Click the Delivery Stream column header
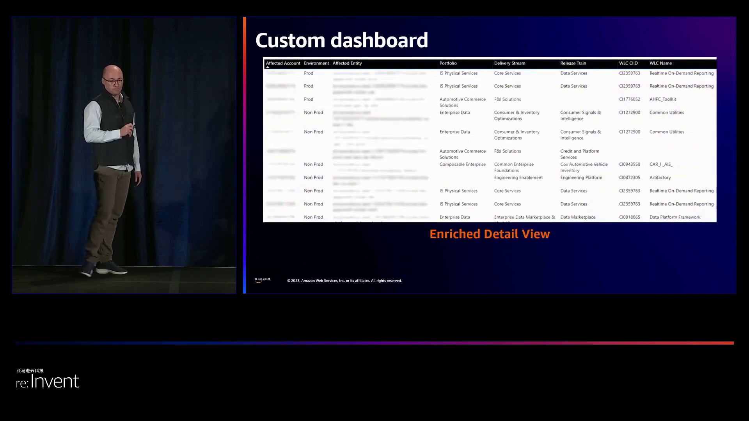749x421 pixels. tap(509, 63)
